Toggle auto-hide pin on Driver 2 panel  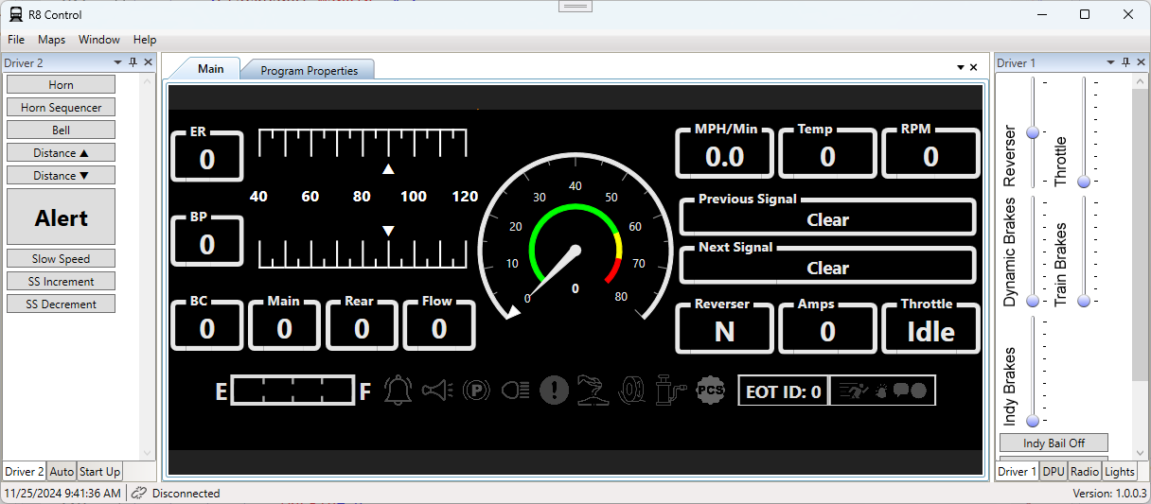[x=133, y=62]
